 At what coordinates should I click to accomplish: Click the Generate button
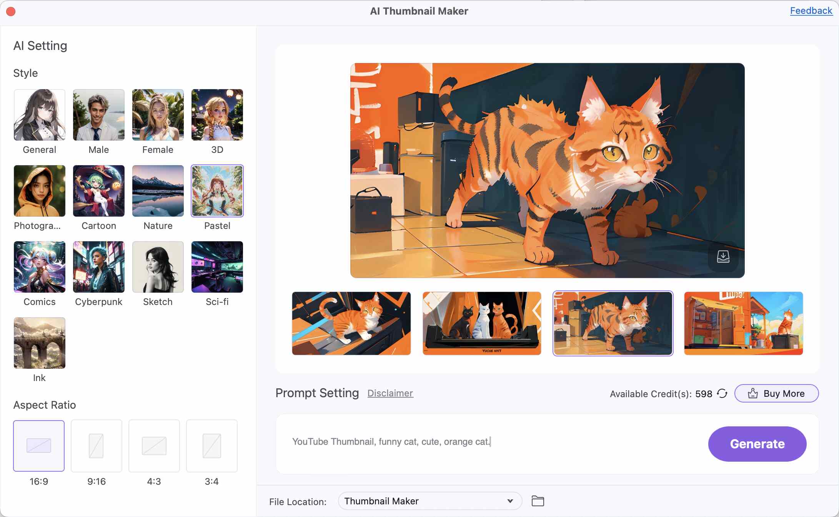pos(757,443)
